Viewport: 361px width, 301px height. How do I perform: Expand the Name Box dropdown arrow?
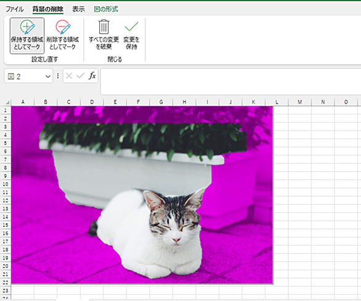tap(48, 76)
